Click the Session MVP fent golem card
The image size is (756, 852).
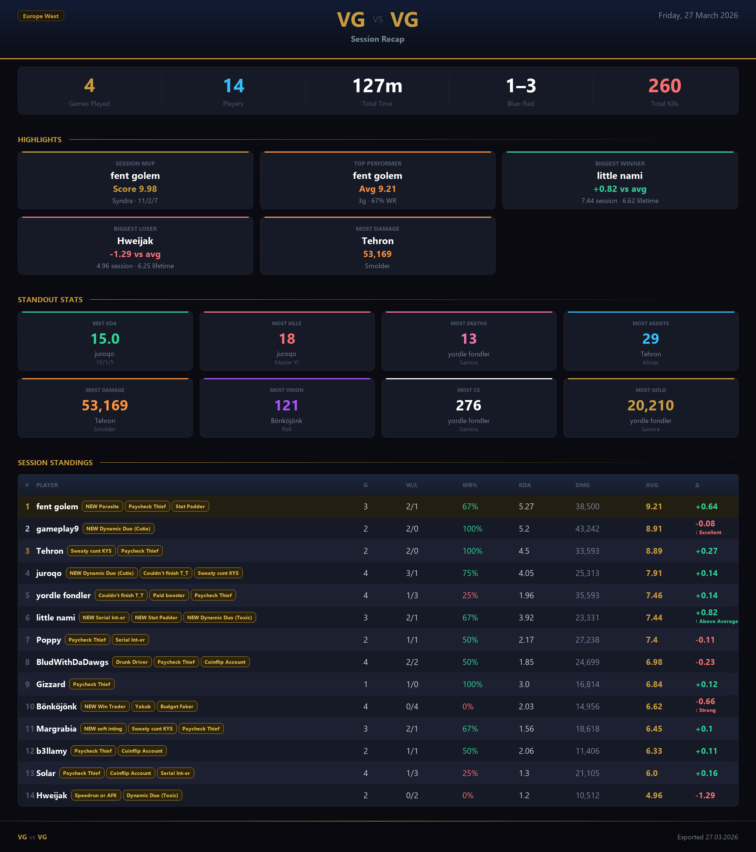tap(135, 180)
